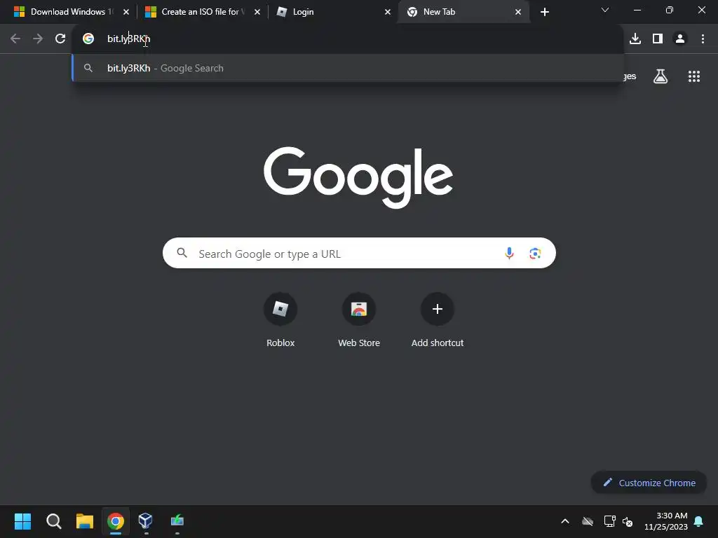
Task: Select the bit.ly3RKh Google Search suggestion
Action: coord(348,68)
